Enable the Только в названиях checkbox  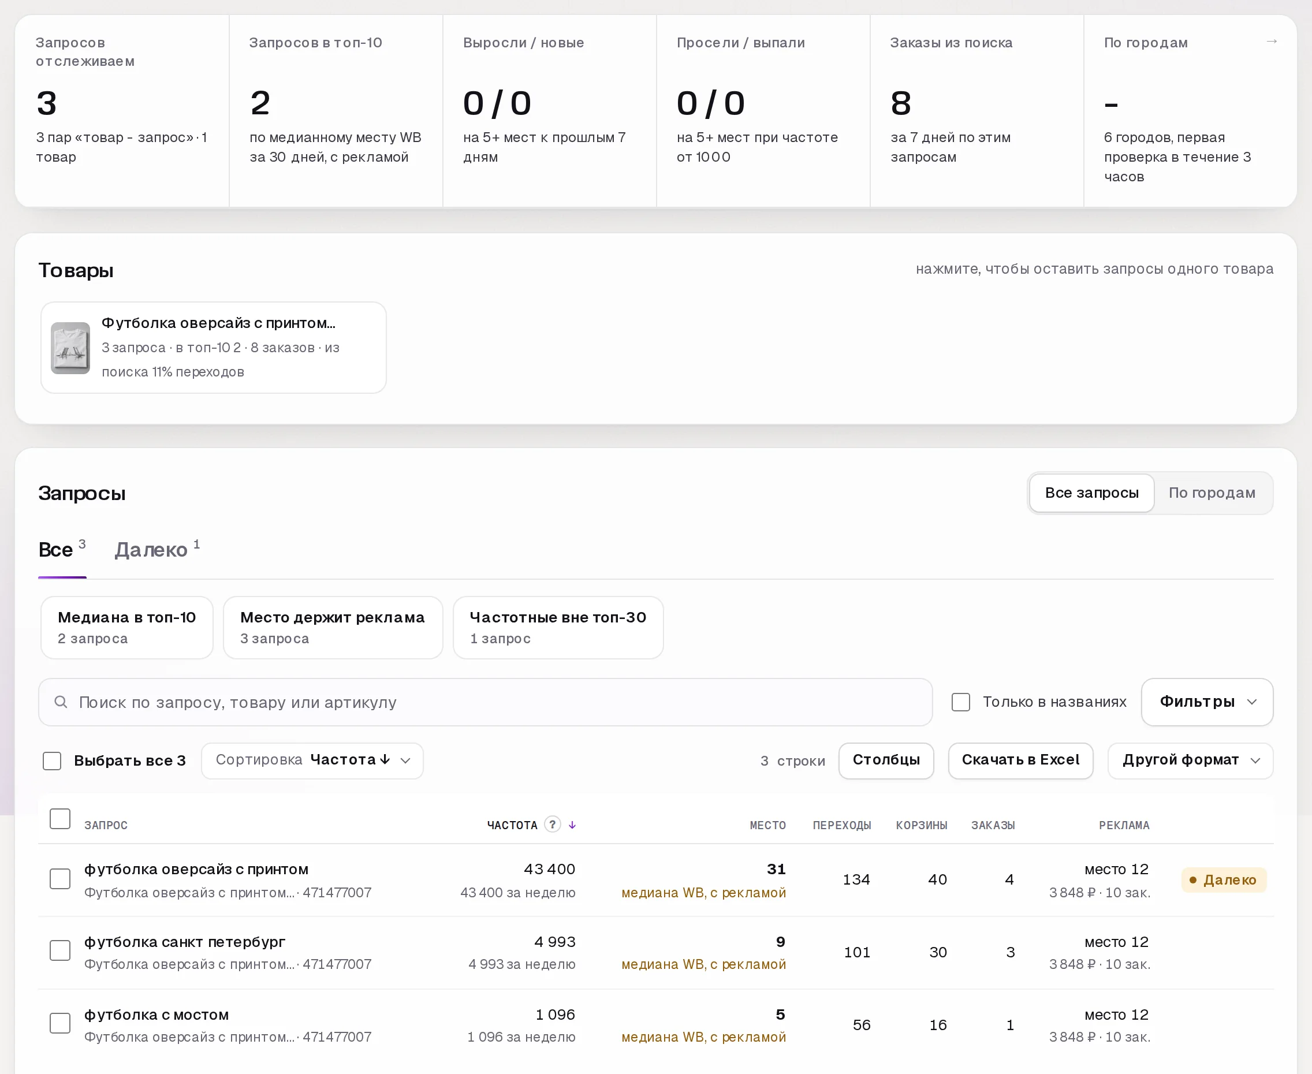point(961,702)
